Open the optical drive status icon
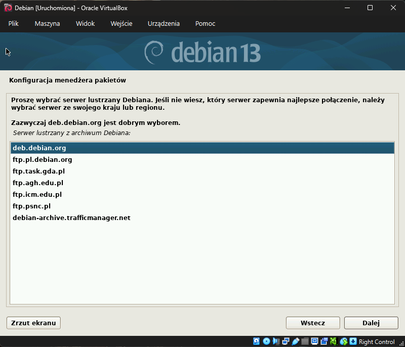 (x=266, y=341)
